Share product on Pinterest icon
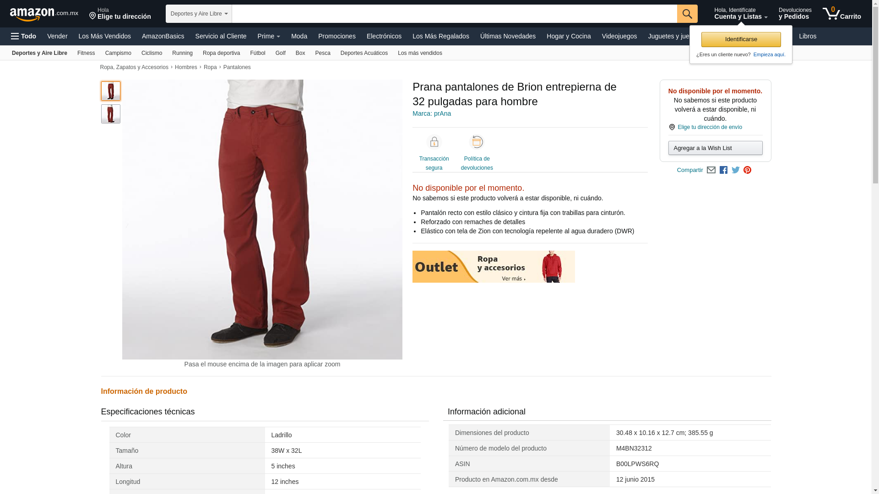This screenshot has height=494, width=879. point(748,170)
